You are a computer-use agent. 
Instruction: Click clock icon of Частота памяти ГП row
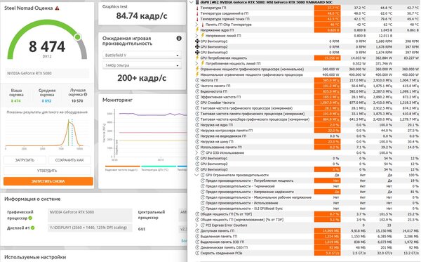coord(197,86)
